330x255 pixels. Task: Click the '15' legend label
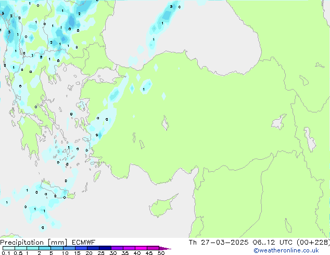point(77,253)
